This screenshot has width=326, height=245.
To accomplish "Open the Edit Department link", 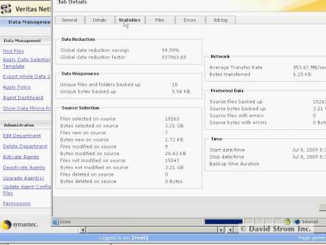I will [x=22, y=135].
